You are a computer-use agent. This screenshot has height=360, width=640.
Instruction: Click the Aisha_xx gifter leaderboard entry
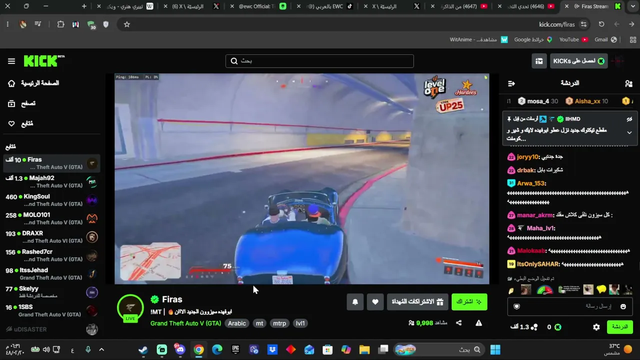587,101
